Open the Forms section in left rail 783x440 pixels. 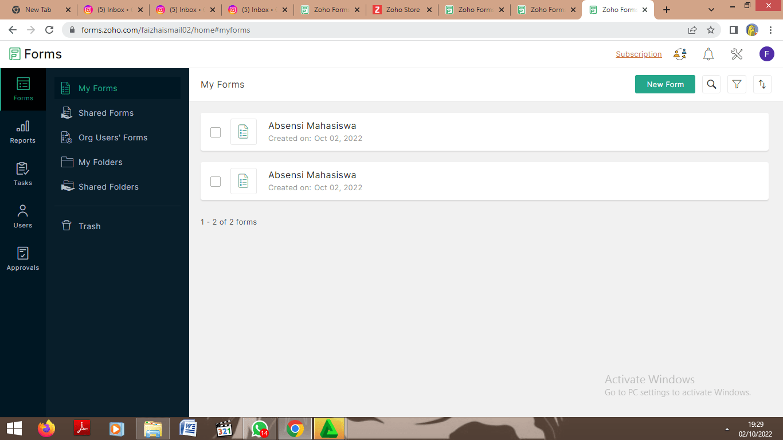(23, 89)
